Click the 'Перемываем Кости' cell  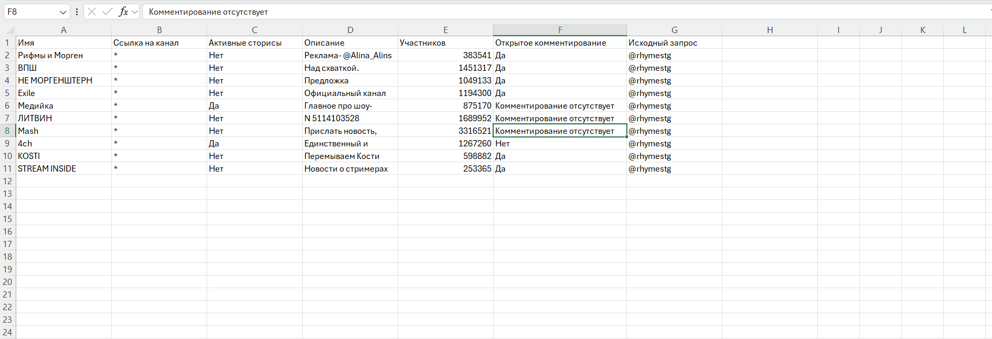[350, 156]
